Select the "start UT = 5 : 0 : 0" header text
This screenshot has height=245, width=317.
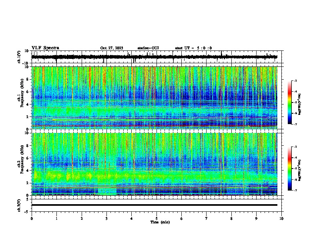click(x=193, y=48)
